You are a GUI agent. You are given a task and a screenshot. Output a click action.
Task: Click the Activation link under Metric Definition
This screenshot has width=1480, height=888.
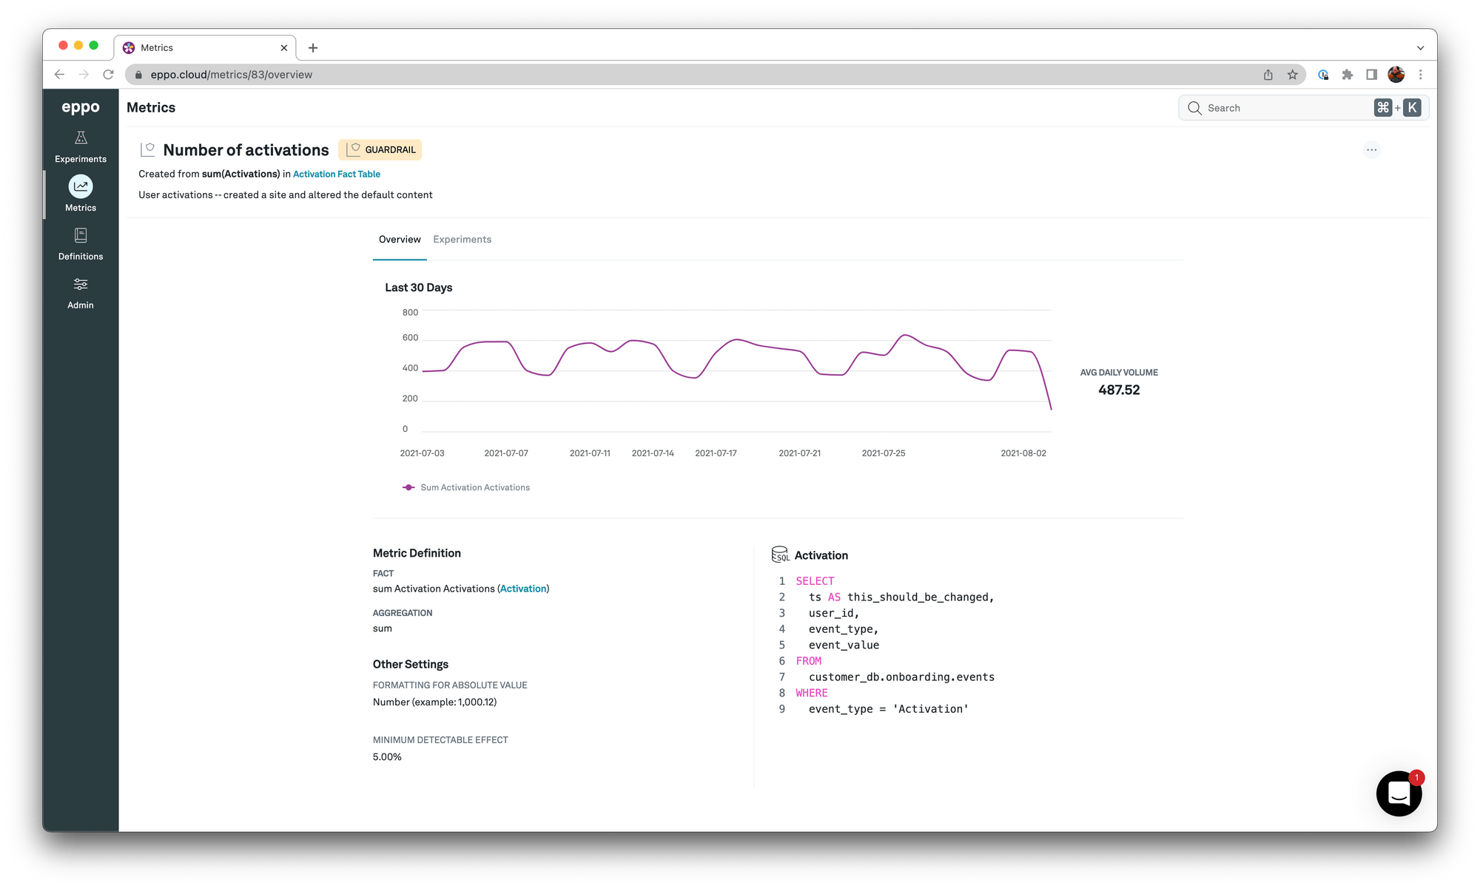tap(523, 589)
